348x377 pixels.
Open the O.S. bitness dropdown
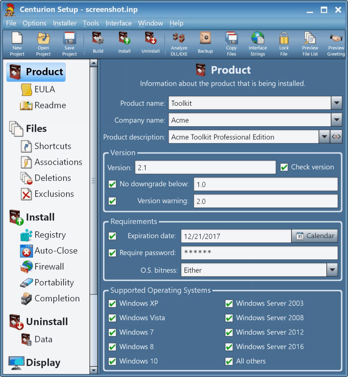[332, 270]
